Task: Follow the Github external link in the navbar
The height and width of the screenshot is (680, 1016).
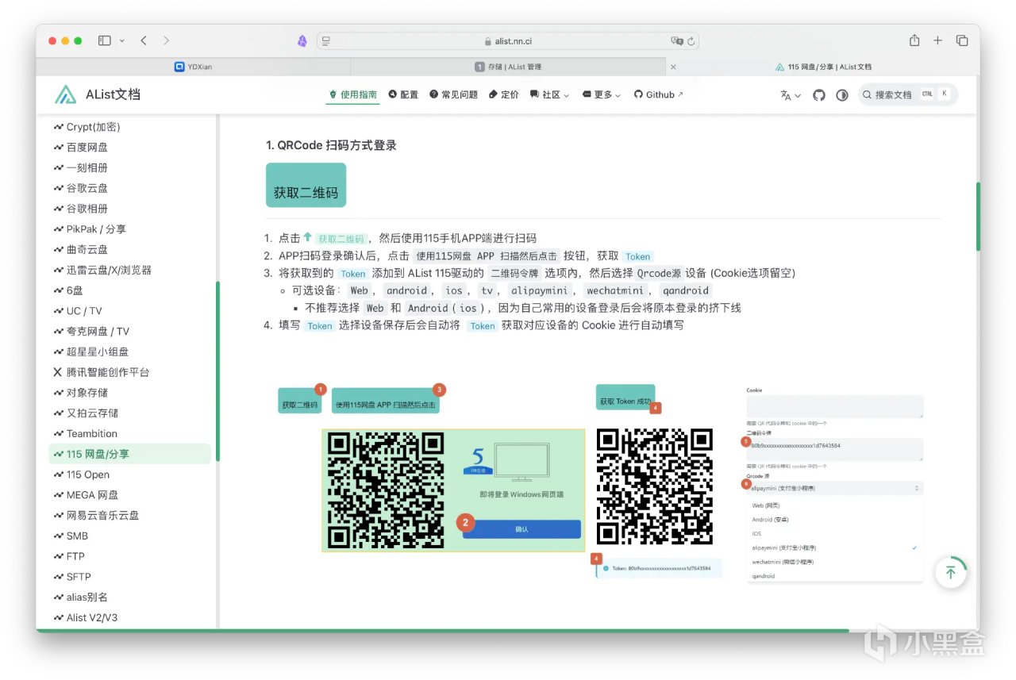Action: click(x=658, y=95)
